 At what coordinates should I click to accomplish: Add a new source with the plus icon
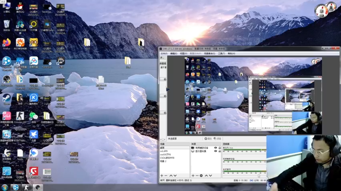pyautogui.click(x=193, y=175)
